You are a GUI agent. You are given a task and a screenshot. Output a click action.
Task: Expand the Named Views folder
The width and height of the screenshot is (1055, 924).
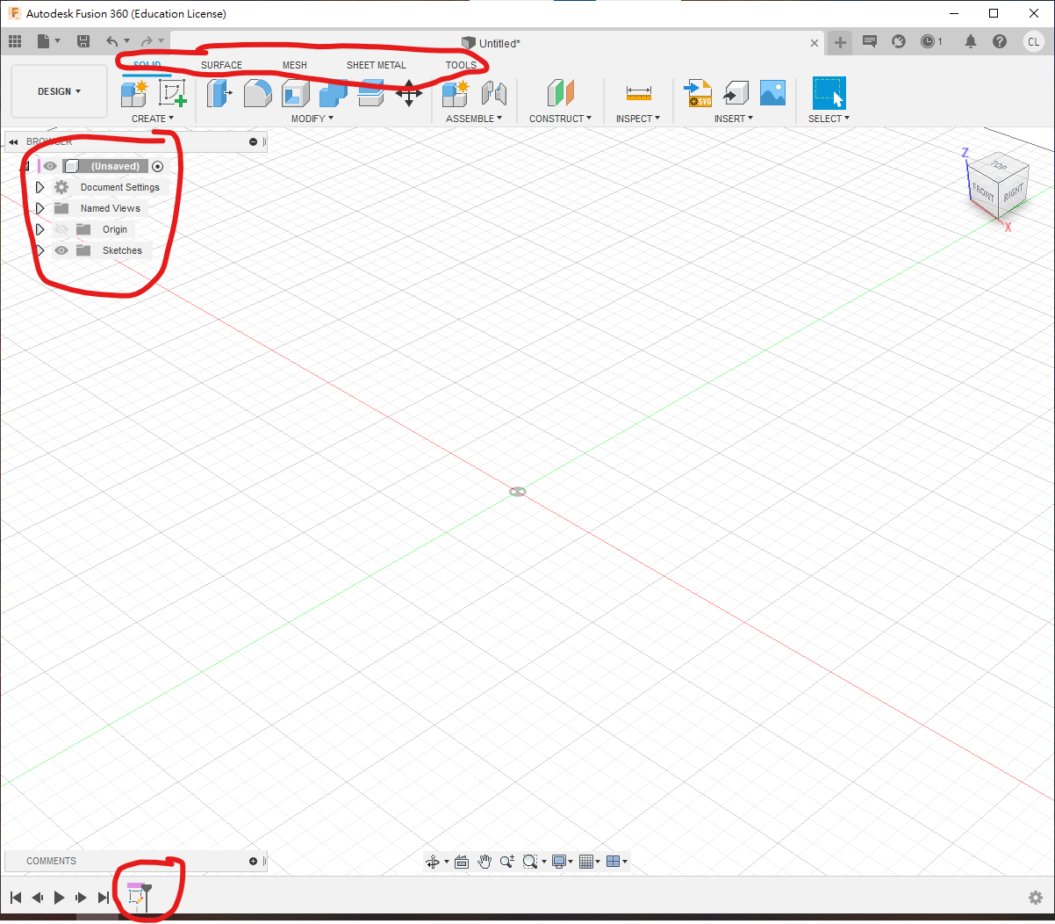tap(39, 208)
